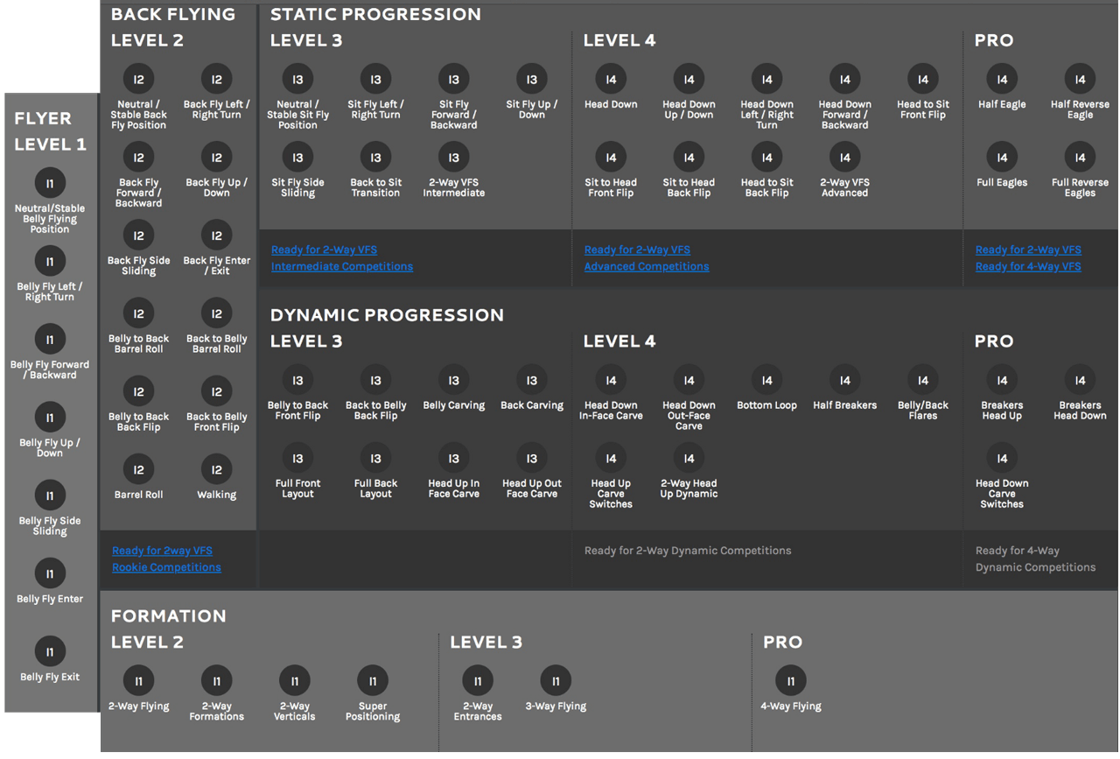Select the Belly Carving skill icon

coord(453,381)
